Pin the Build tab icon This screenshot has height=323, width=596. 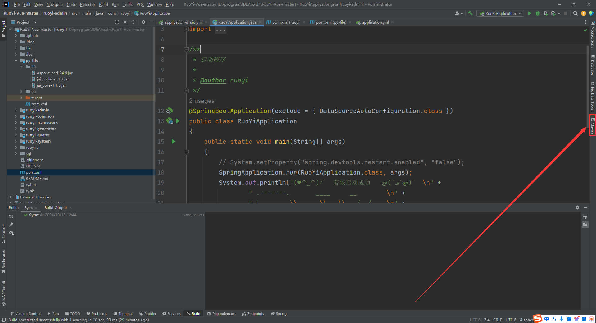[x=11, y=225]
